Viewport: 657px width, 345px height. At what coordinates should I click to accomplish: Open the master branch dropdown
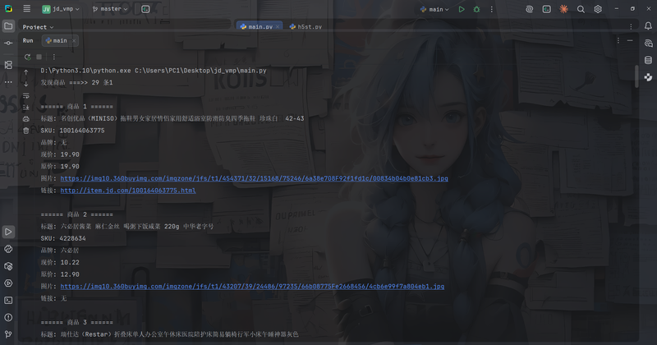pos(110,9)
